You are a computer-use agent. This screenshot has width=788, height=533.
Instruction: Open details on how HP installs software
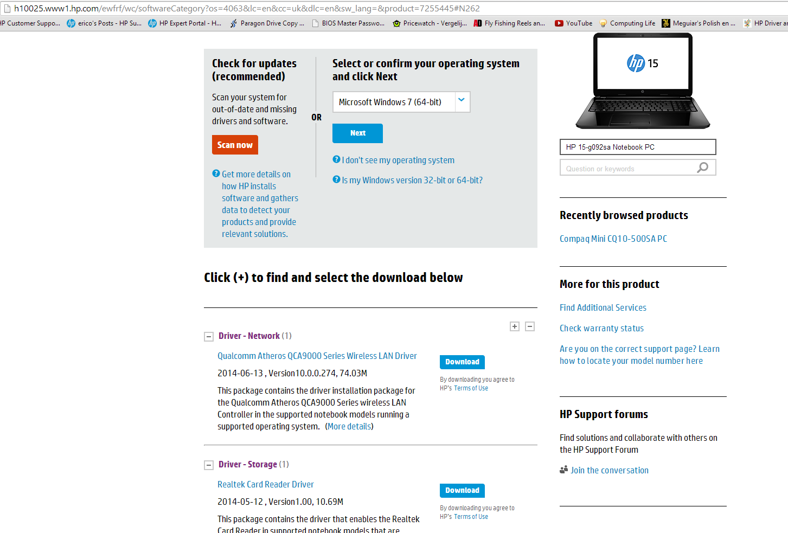coord(260,204)
